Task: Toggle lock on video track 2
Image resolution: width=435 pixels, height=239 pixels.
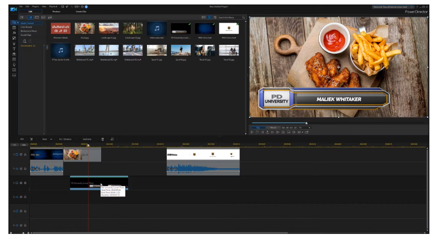Action: click(x=25, y=183)
